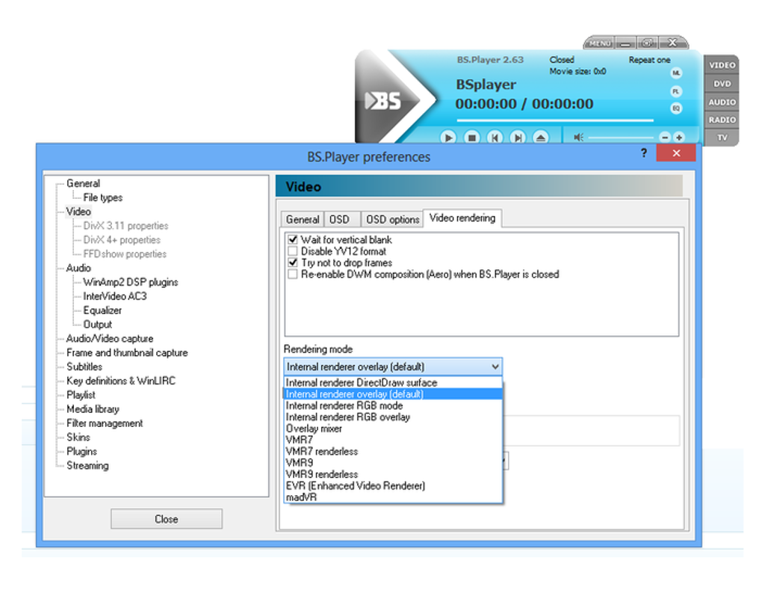Select Audio in the preferences tree

[x=78, y=268]
